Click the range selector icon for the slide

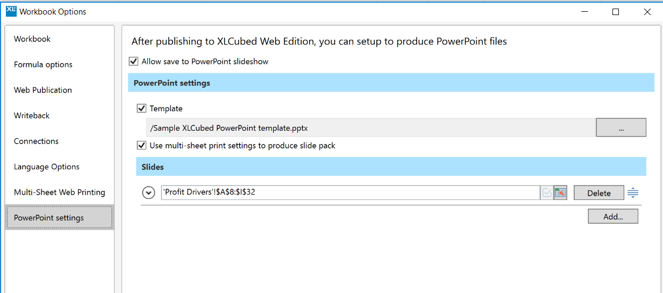[x=560, y=193]
